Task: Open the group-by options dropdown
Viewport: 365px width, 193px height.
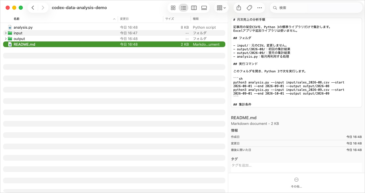Action: (x=221, y=8)
